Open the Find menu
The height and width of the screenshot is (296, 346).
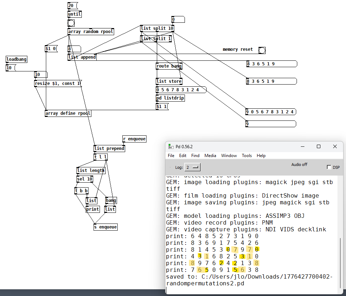click(x=195, y=156)
